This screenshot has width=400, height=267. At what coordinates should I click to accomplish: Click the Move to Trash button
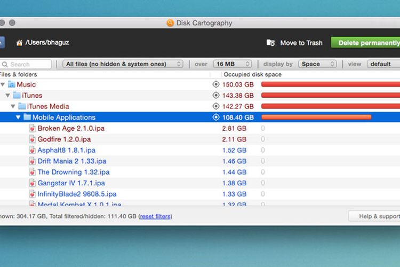click(294, 43)
